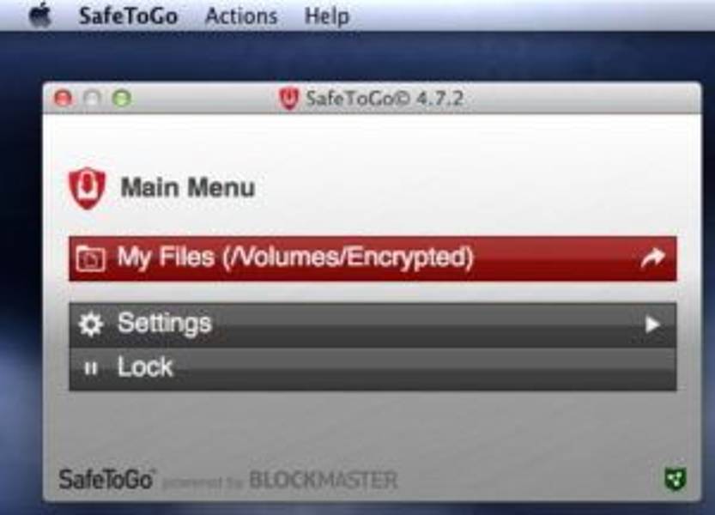Zoom the window with the green button

(x=122, y=99)
